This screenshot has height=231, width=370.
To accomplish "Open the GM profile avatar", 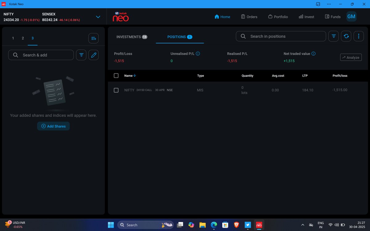I will [351, 17].
